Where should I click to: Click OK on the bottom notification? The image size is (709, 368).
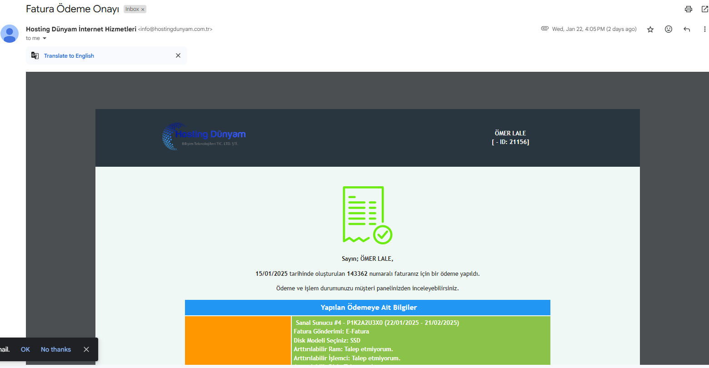pos(25,349)
